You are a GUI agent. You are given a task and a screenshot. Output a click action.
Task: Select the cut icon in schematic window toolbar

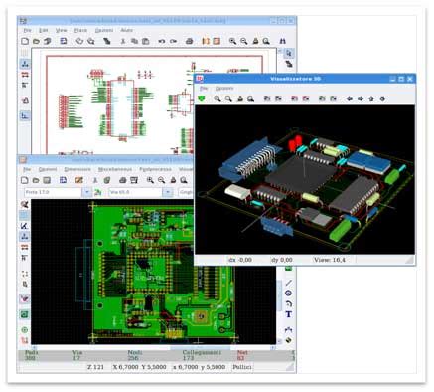point(123,41)
